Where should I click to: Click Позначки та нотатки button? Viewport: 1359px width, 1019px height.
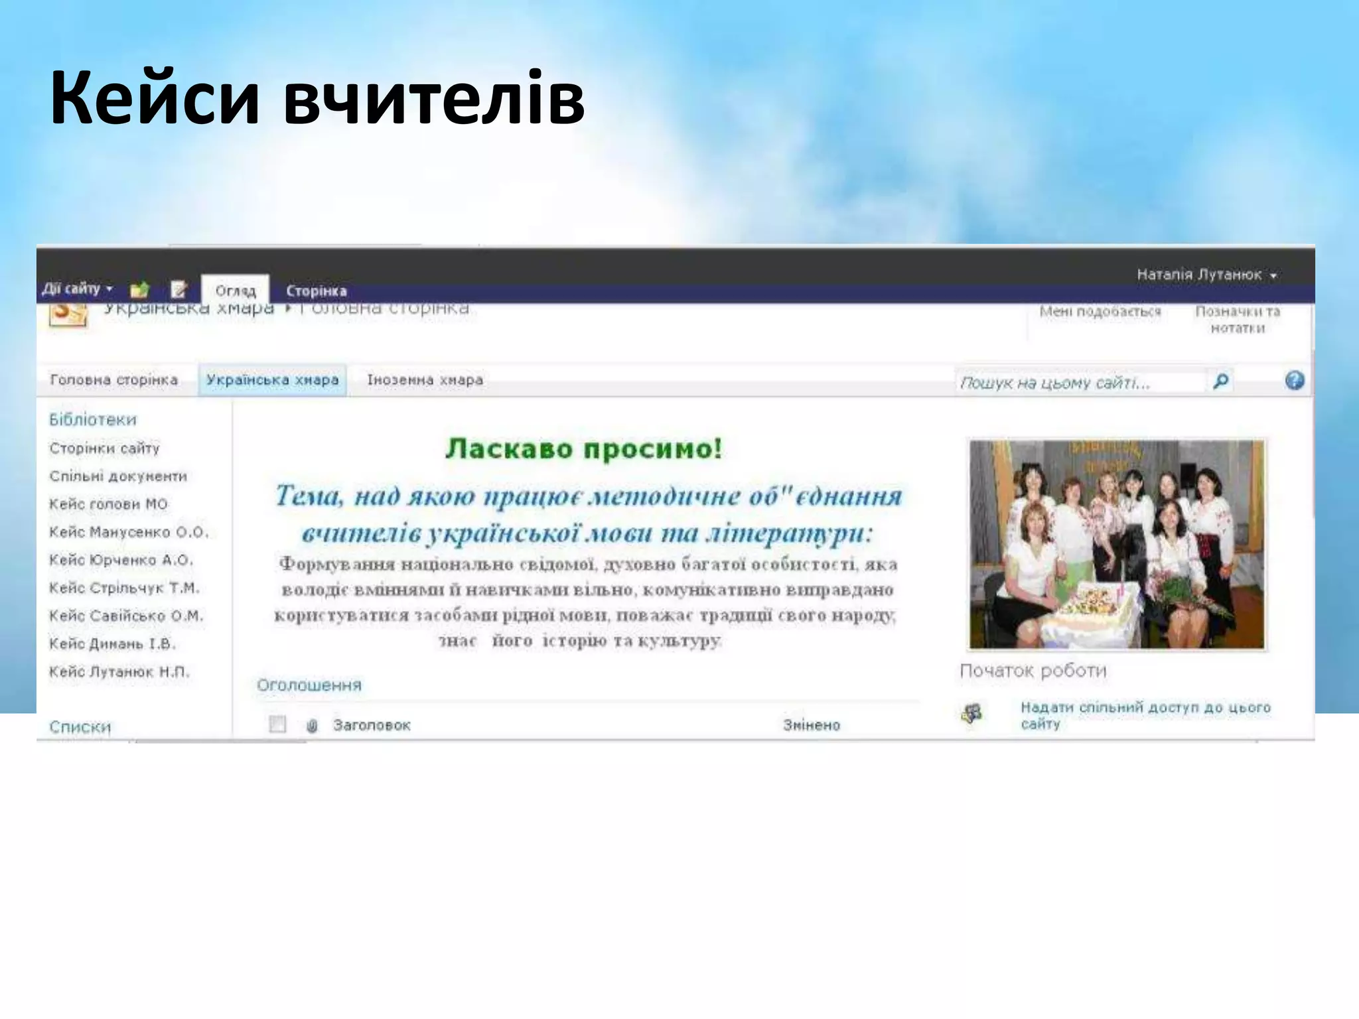point(1238,319)
